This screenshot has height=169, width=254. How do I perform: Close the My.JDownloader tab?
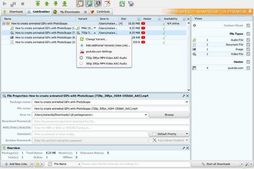coord(86,12)
